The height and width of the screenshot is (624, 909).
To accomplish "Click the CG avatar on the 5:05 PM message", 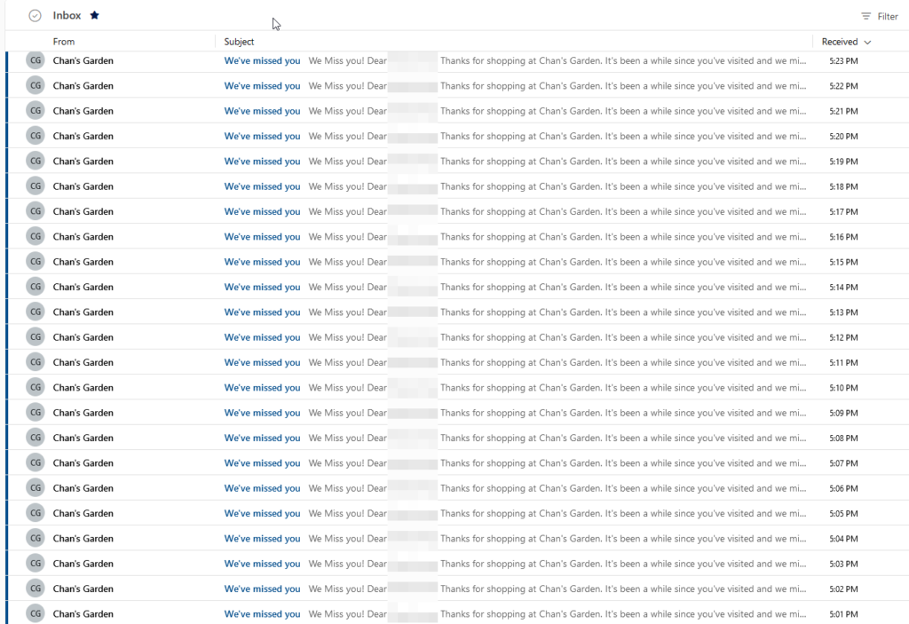I will 36,514.
